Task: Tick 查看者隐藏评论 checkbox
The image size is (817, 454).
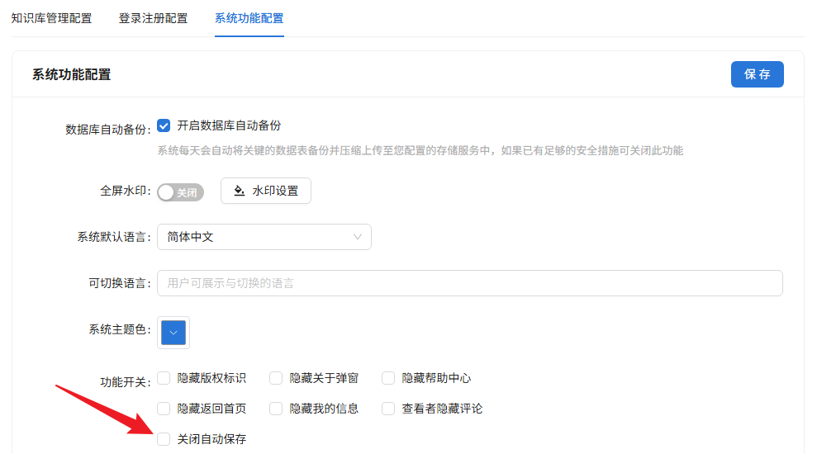Action: tap(388, 409)
